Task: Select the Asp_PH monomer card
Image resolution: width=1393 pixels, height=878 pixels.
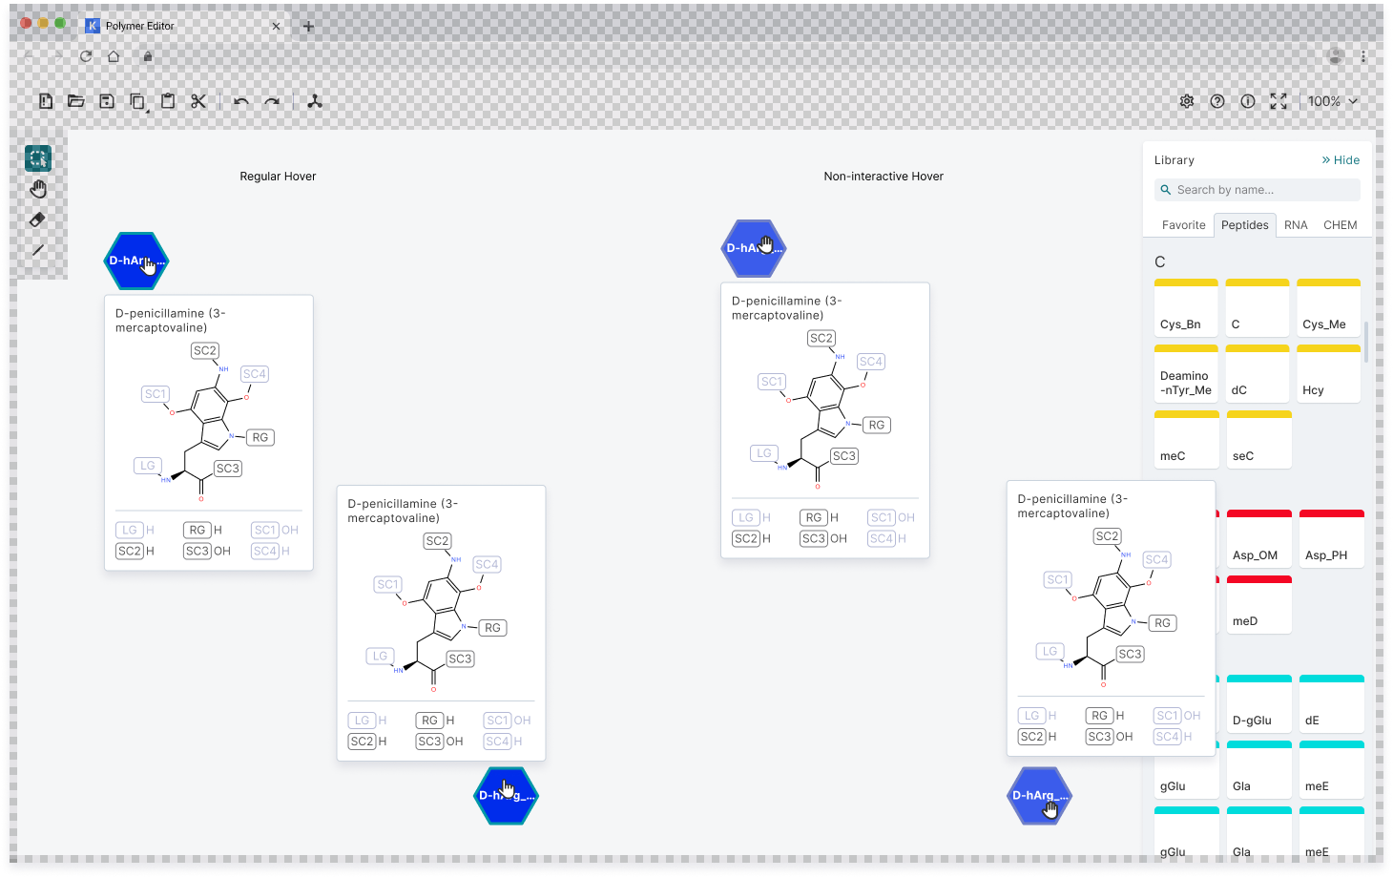Action: pyautogui.click(x=1332, y=538)
